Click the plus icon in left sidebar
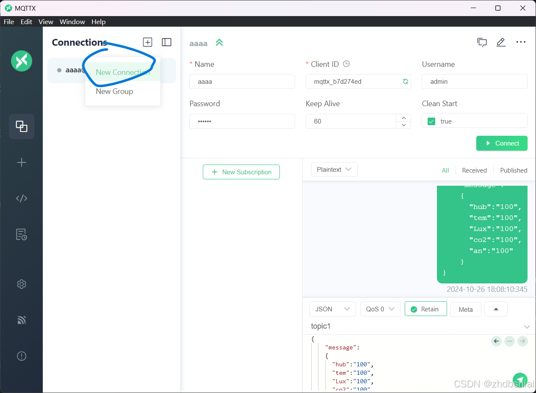This screenshot has width=536, height=393. (x=22, y=162)
